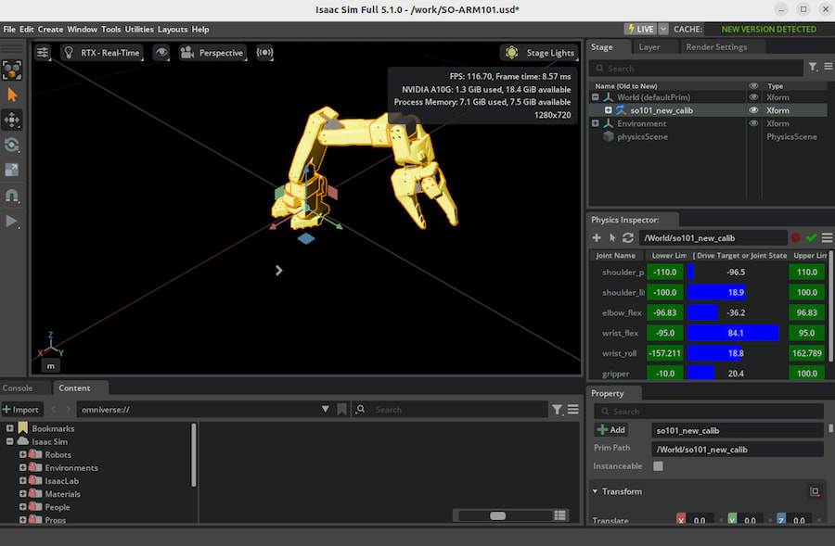Expand the Bookmarks tree node
The height and width of the screenshot is (546, 835).
click(9, 428)
